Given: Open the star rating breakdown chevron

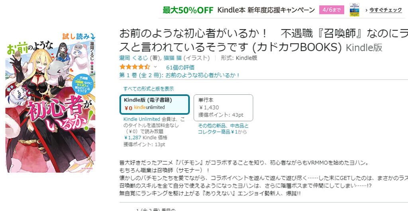Looking at the screenshot, I should pyautogui.click(x=155, y=67).
